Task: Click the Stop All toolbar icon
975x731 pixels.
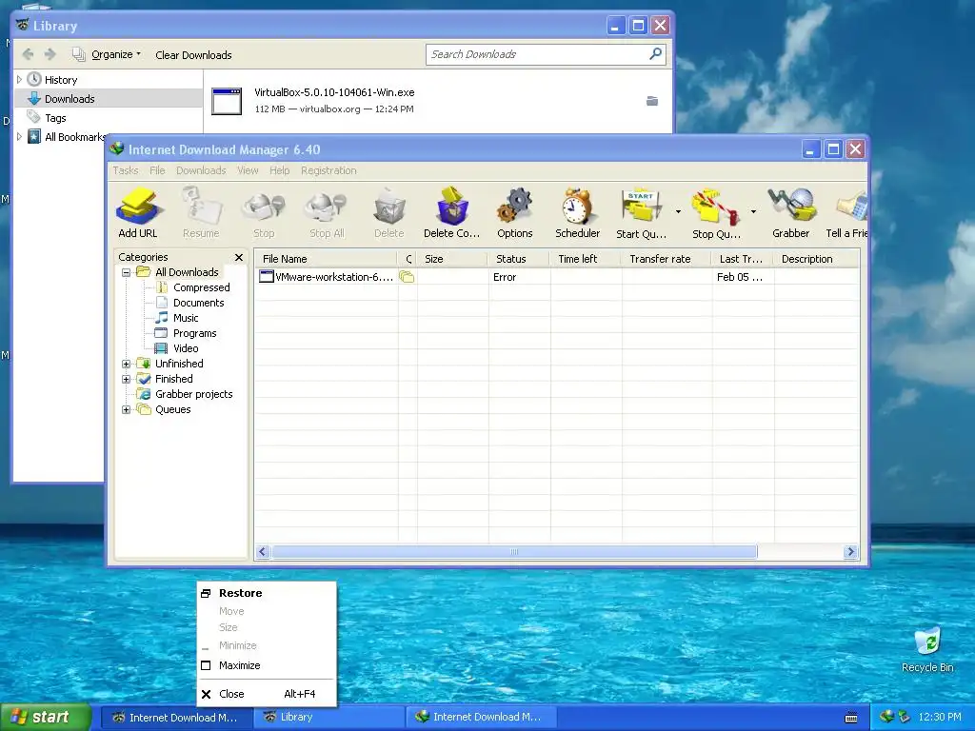Action: [x=327, y=213]
